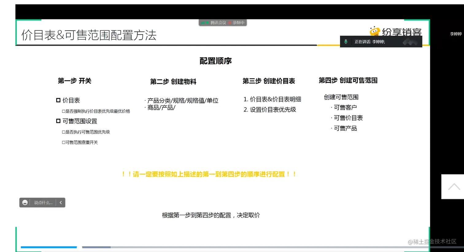Click the 配置顺序 heading
464x252 pixels.
click(216, 61)
